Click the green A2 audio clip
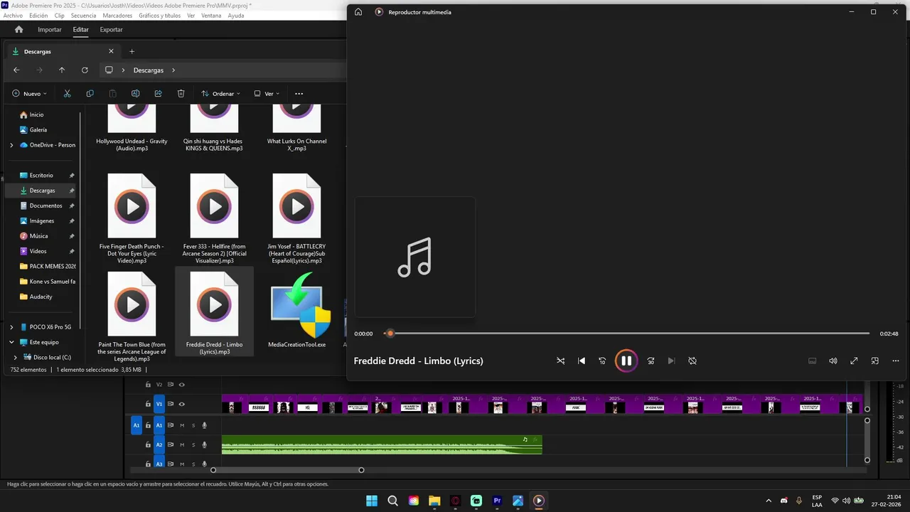Viewport: 910px width, 512px height. (x=382, y=444)
